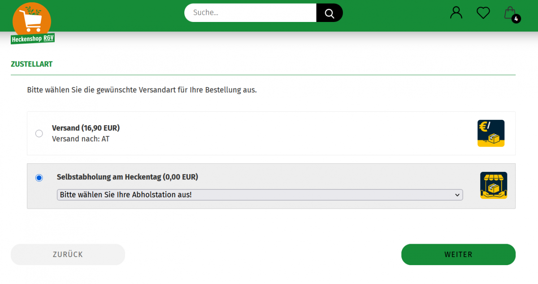
Task: Open the user account icon
Action: 456,13
